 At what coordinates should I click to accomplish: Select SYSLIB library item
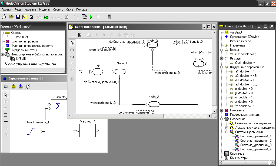21,59
